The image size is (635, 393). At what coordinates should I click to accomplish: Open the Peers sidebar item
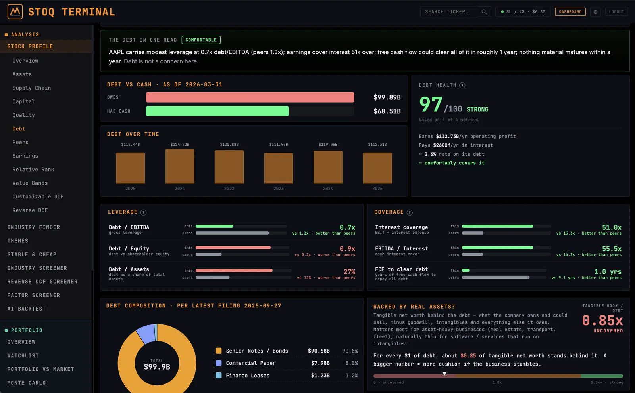tap(21, 142)
